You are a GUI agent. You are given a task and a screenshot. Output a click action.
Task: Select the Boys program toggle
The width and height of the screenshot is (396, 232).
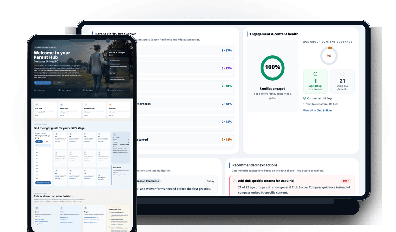point(39,141)
